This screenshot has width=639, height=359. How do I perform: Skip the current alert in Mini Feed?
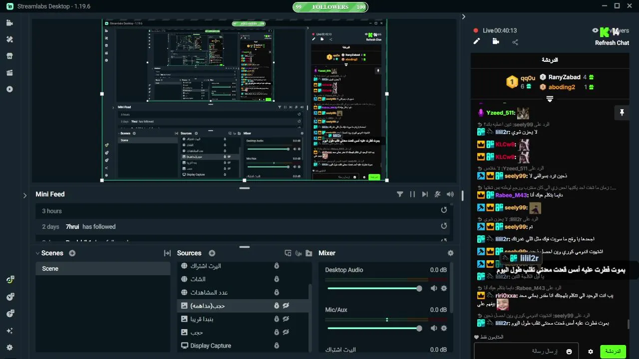(x=425, y=194)
